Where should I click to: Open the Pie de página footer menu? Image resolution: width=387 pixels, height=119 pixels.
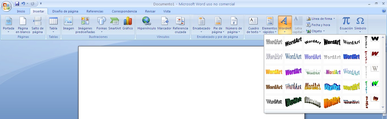218,25
